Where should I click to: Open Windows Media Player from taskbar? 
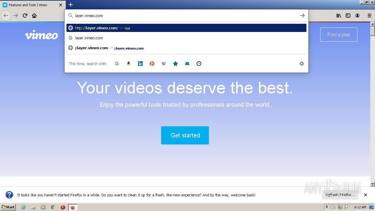(43, 207)
